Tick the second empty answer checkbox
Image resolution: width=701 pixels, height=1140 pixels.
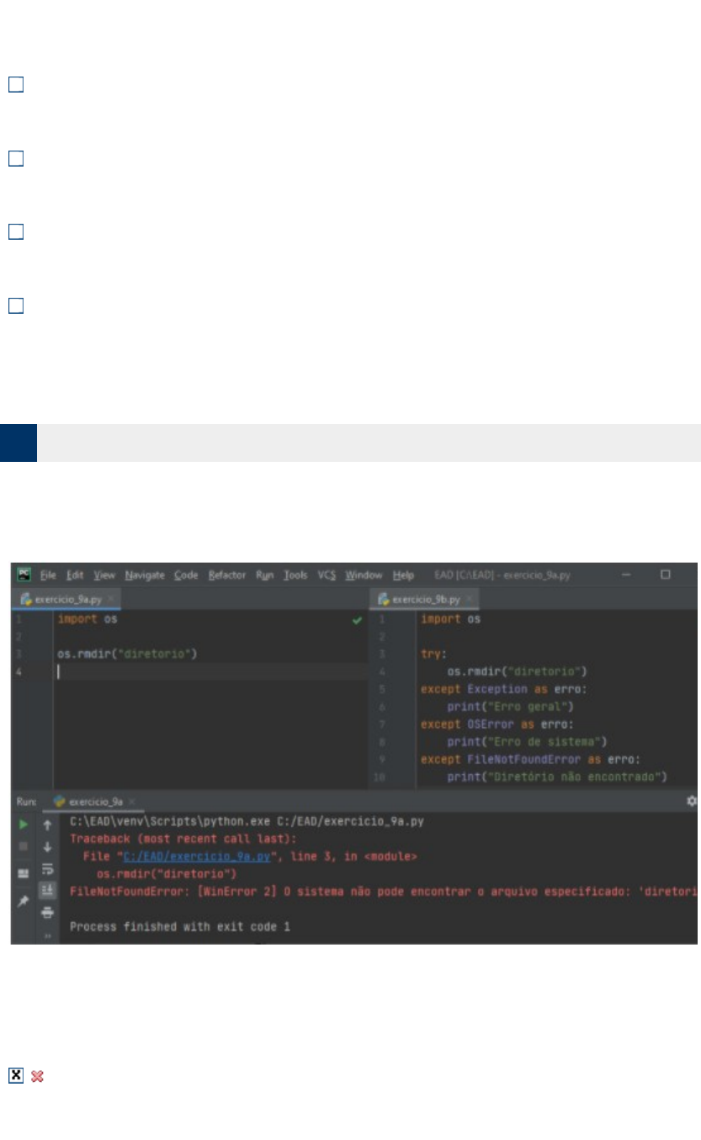point(16,158)
